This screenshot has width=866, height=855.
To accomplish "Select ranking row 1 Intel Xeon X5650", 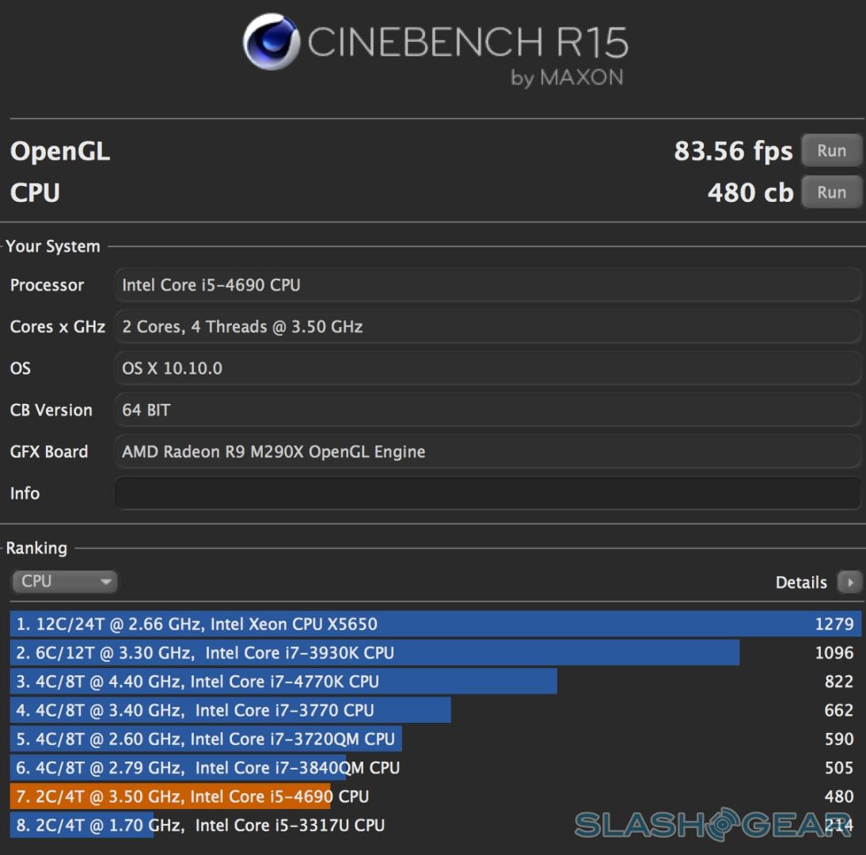I will [x=435, y=624].
